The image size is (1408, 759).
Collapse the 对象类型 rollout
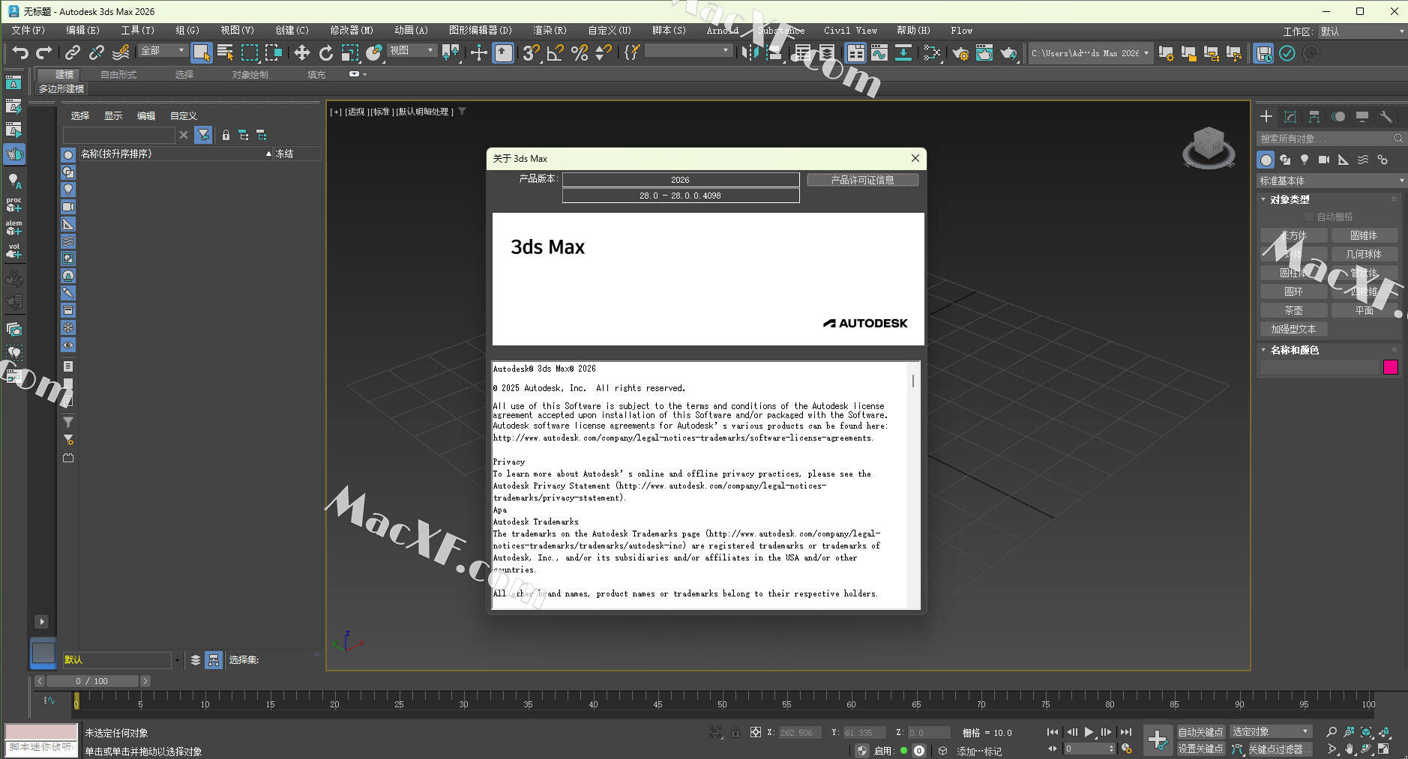pyautogui.click(x=1290, y=199)
